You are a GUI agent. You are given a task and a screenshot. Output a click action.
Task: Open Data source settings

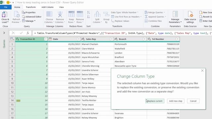[190, 17]
